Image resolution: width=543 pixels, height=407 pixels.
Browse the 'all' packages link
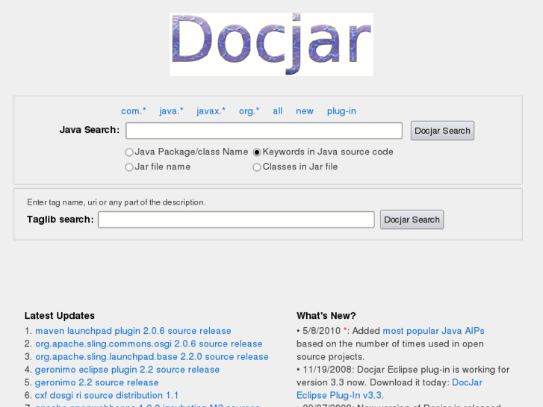click(277, 111)
